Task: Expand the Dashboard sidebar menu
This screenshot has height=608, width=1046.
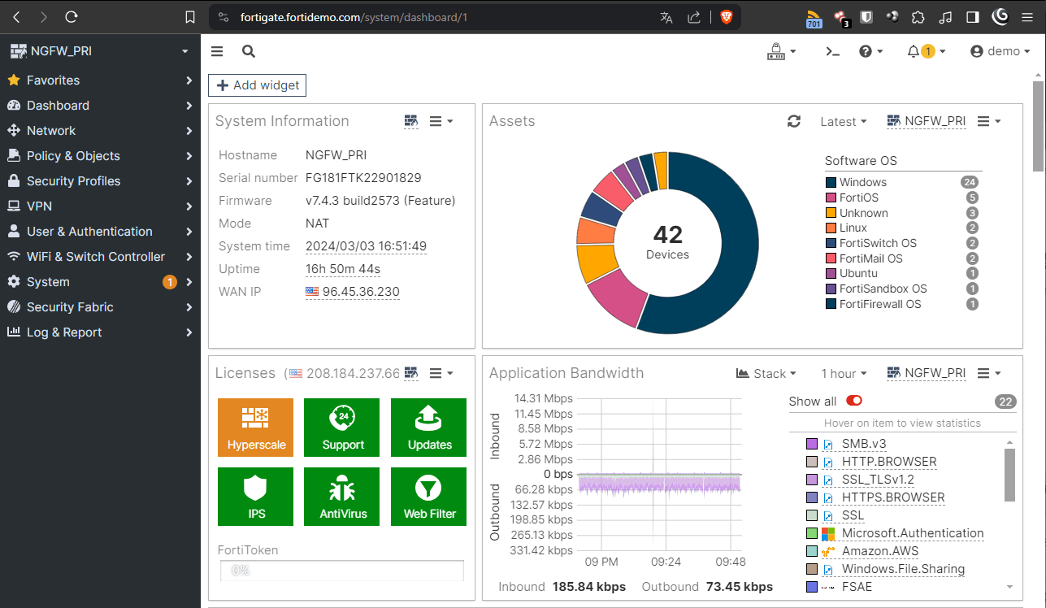Action: click(100, 106)
